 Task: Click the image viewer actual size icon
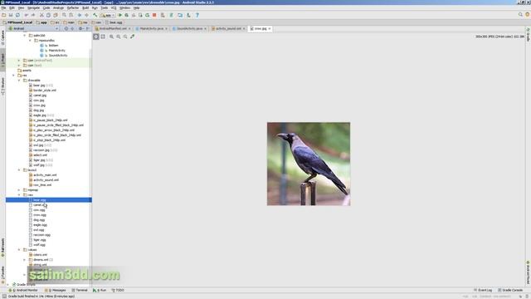(x=125, y=37)
